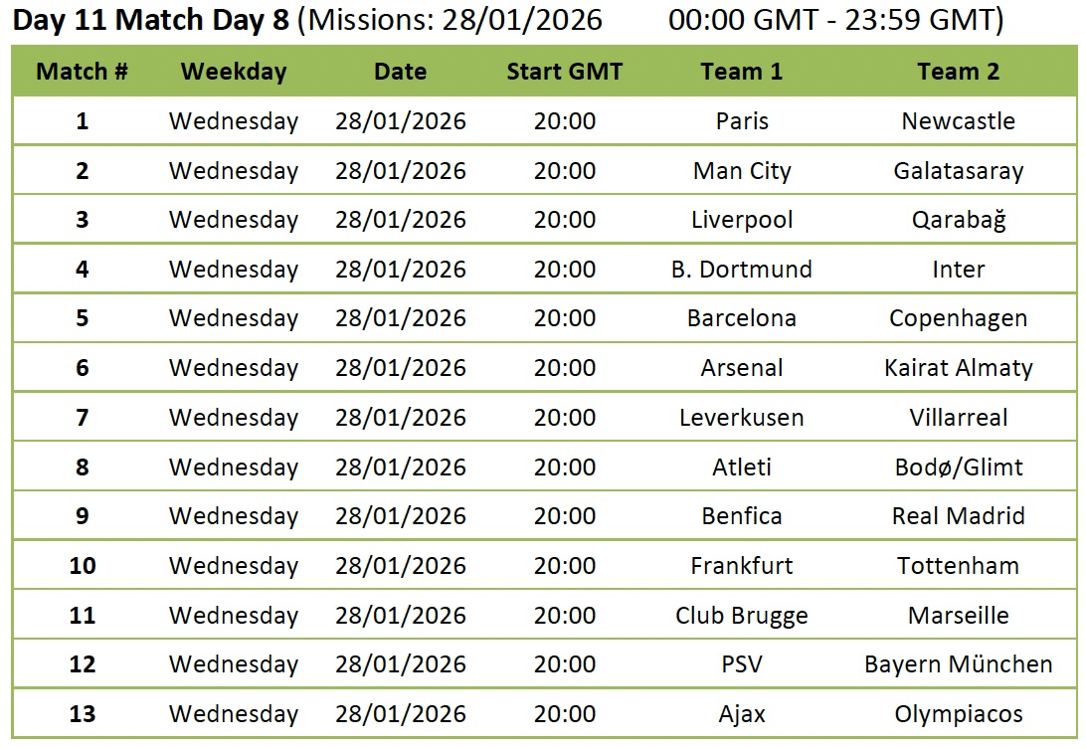The image size is (1086, 749).
Task: Select the Bodø/Glimt cell
Action: (958, 467)
